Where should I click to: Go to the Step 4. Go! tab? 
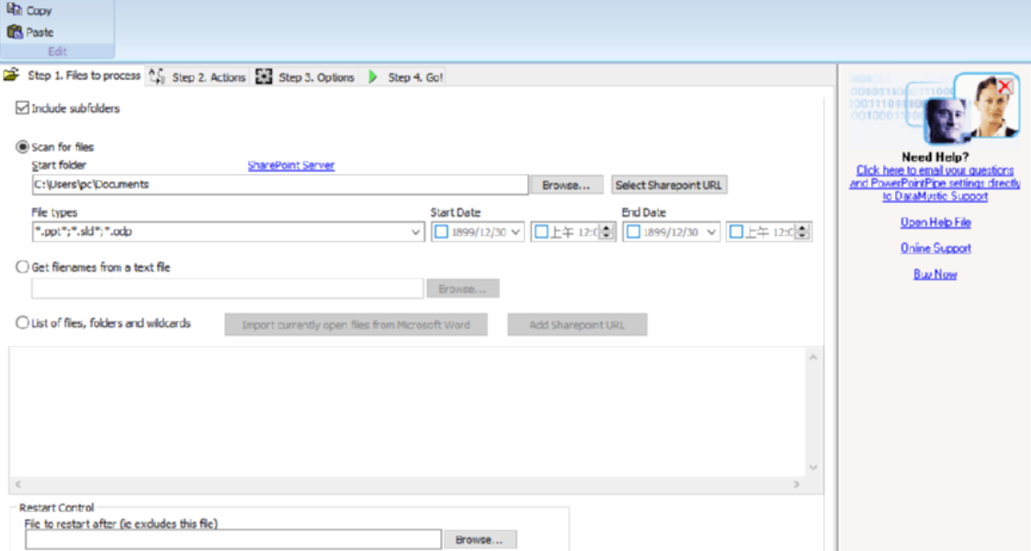(406, 77)
